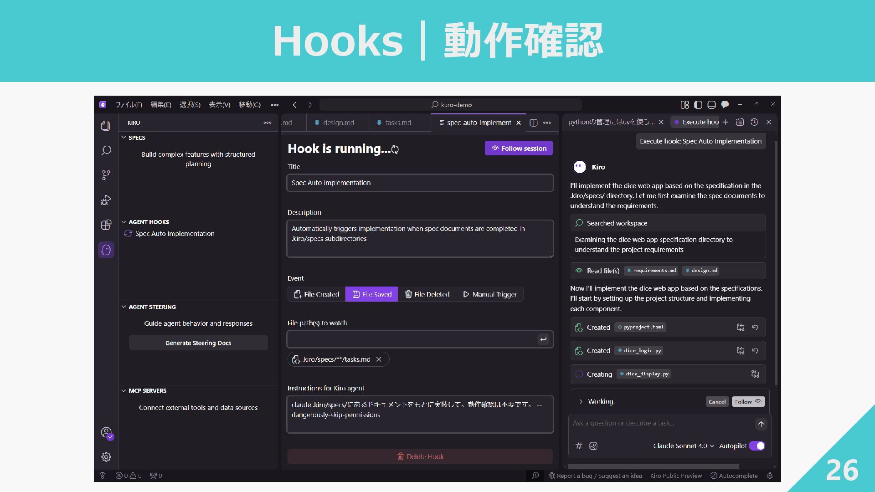Click the KIRO panel more actions dots
Viewport: 875px width, 492px height.
click(x=268, y=123)
